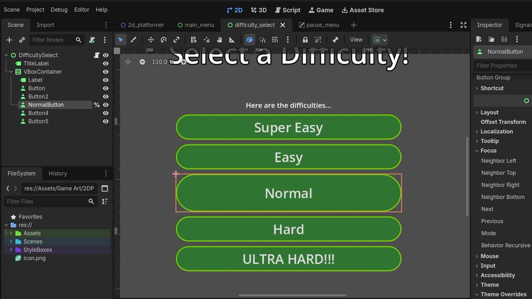The width and height of the screenshot is (532, 299).
Task: Save resource disk icon in Inspector
Action: coord(504,39)
